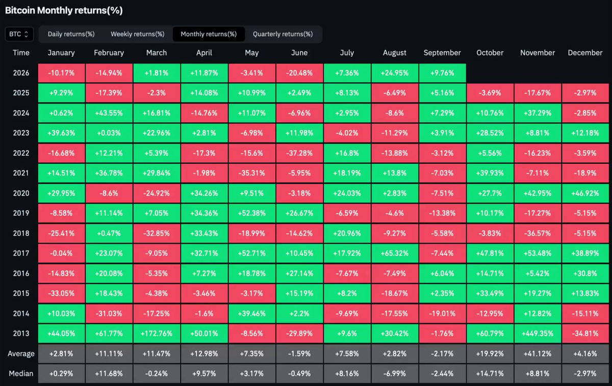
Task: Click the June column header
Action: (x=299, y=52)
